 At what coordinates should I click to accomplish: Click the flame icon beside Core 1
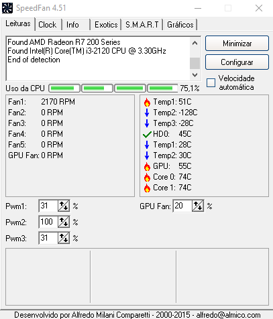147,188
